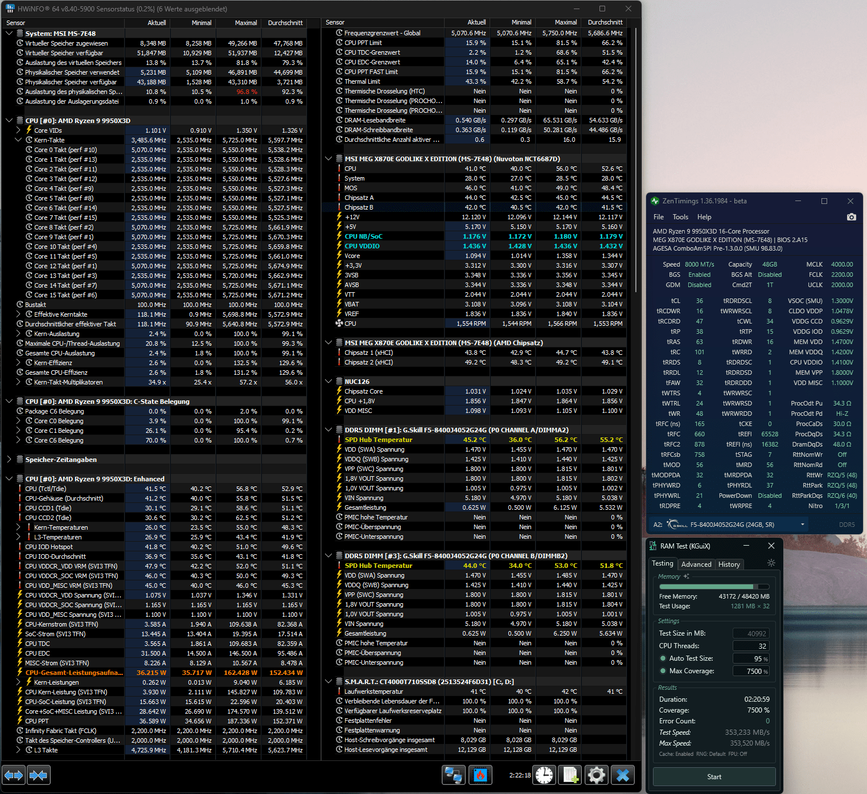This screenshot has height=794, width=867.
Task: Click the flame chip sensor icon
Action: (480, 775)
